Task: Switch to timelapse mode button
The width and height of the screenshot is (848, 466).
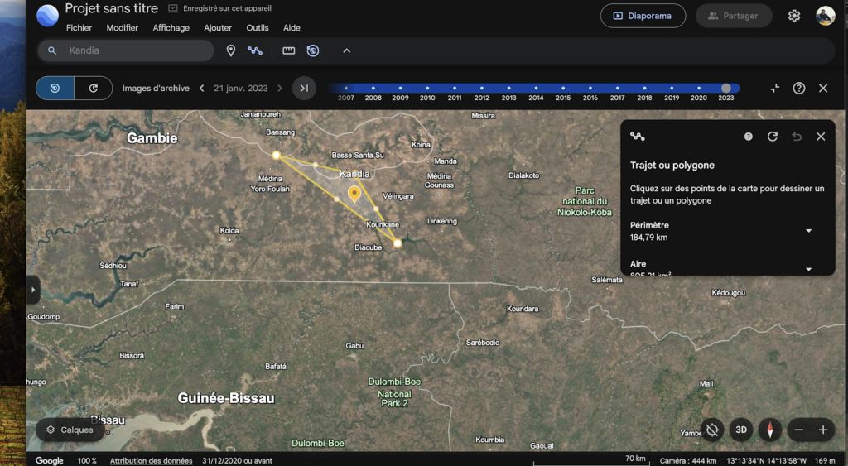Action: tap(93, 88)
